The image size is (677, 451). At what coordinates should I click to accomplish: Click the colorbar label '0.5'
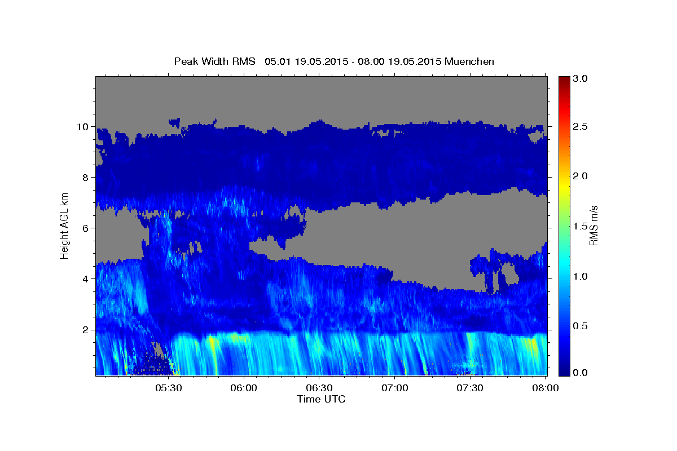click(581, 326)
